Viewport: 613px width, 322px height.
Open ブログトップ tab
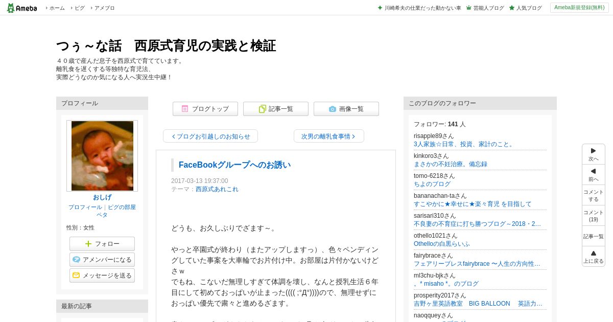[205, 109]
